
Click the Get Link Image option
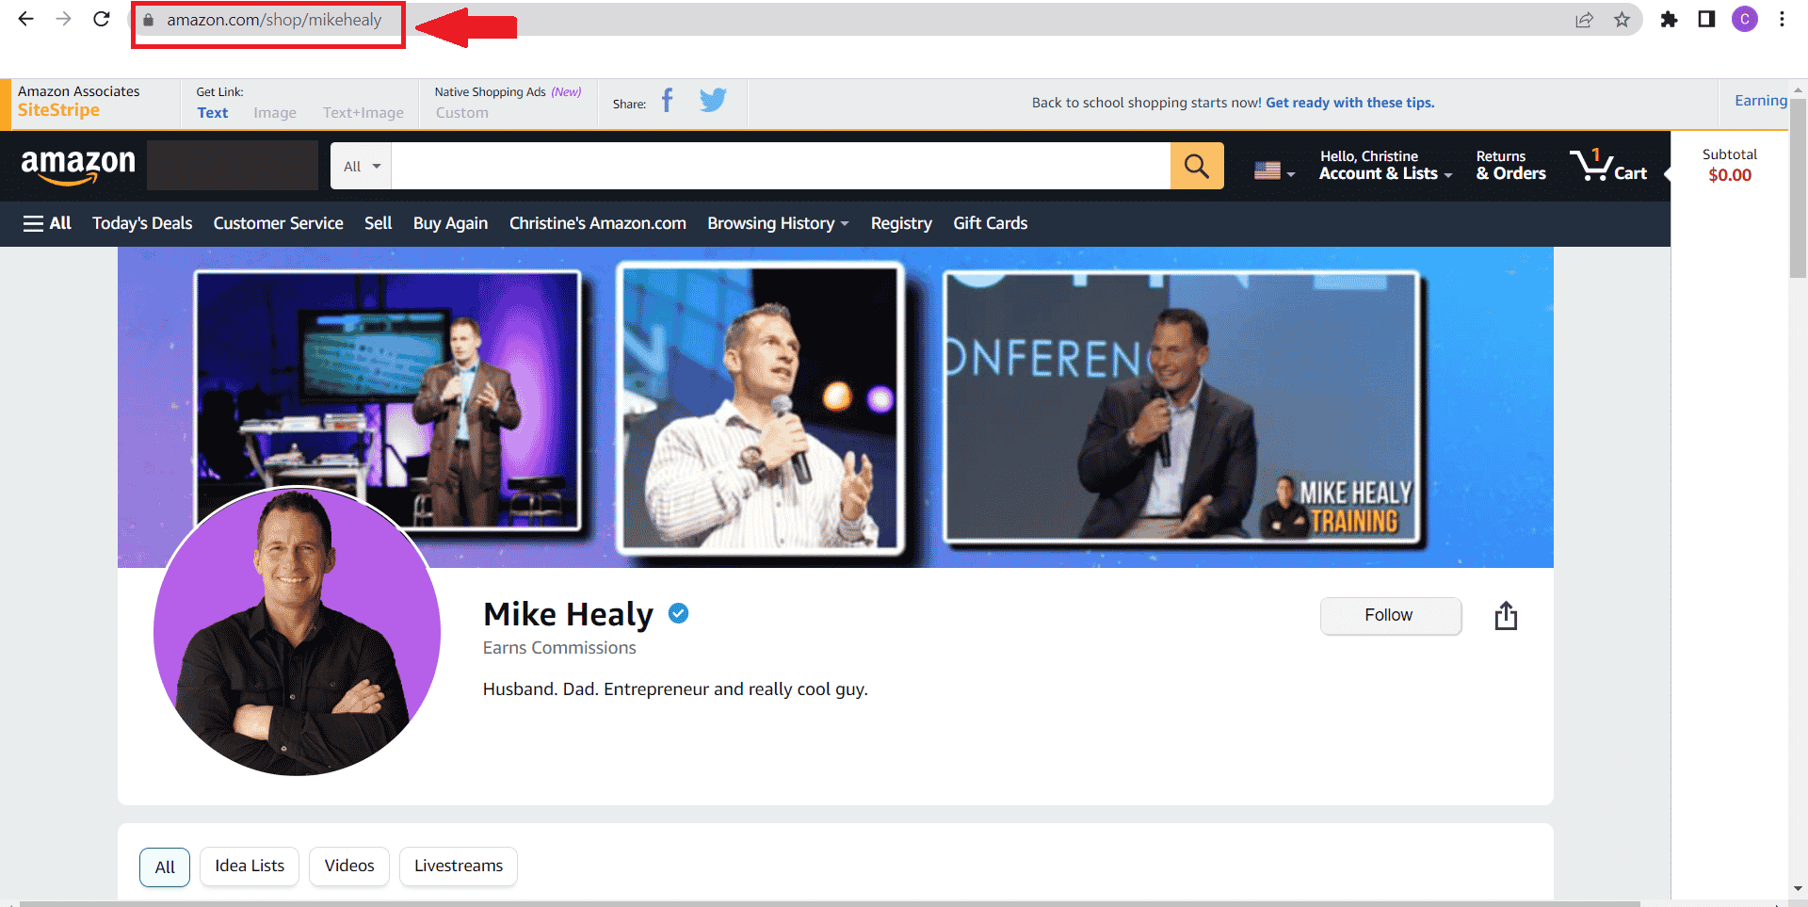[x=275, y=112]
